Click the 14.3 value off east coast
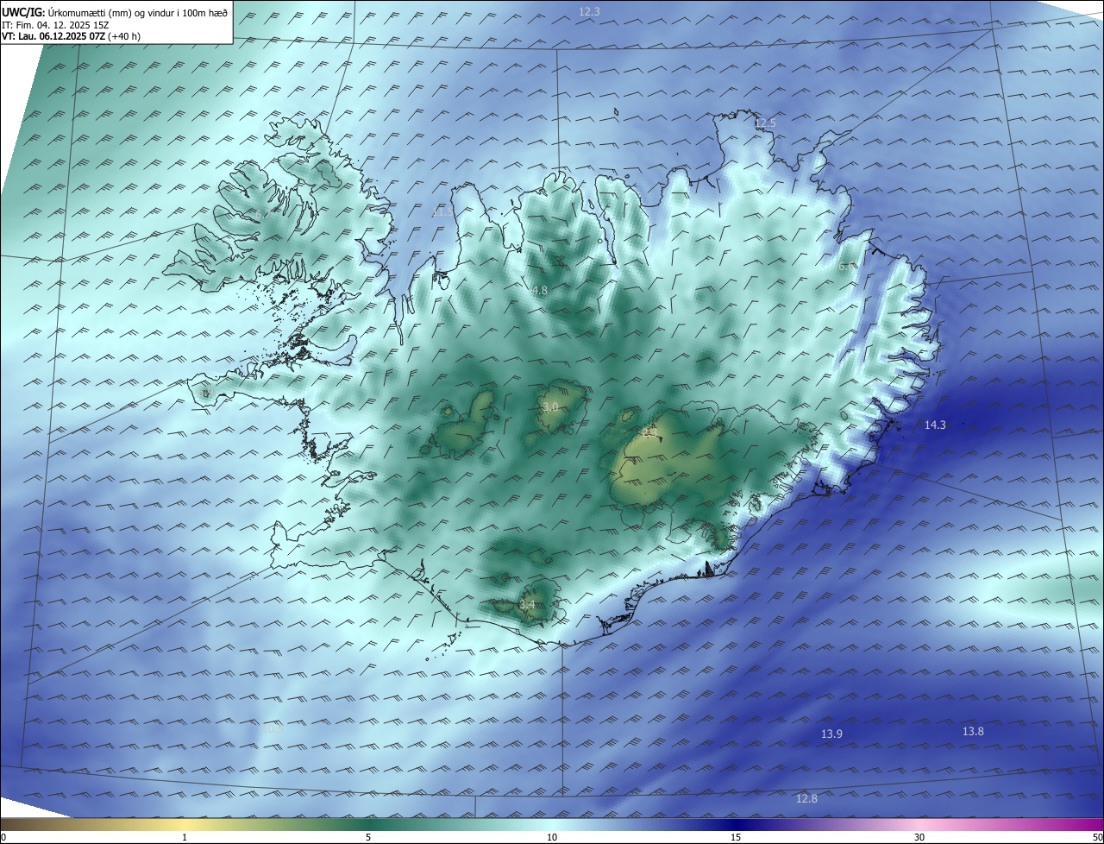1104x844 pixels. click(x=935, y=425)
